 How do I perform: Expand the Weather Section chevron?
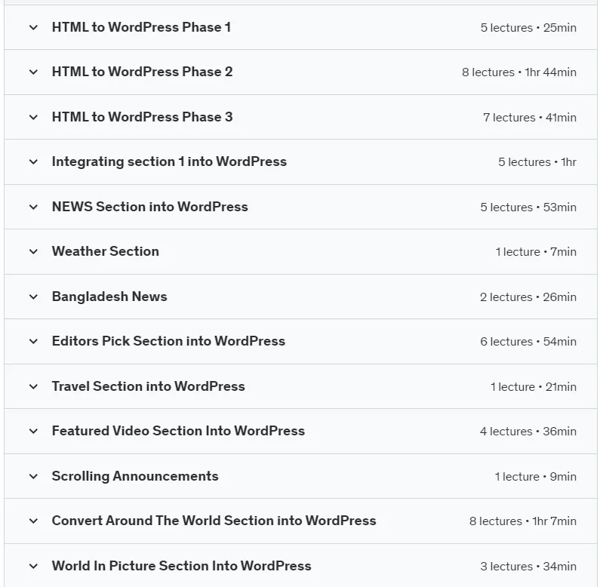pos(34,251)
